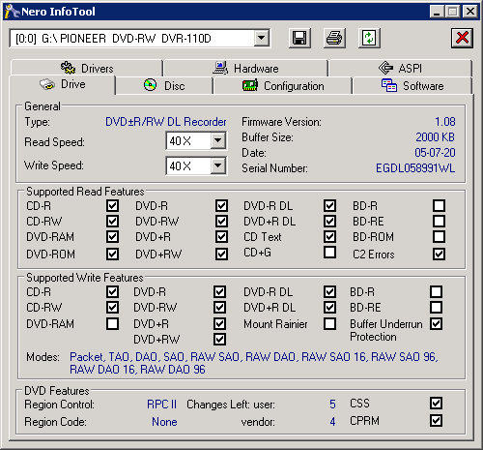This screenshot has width=483, height=450.
Task: Switch to the Disc tab
Action: [164, 86]
